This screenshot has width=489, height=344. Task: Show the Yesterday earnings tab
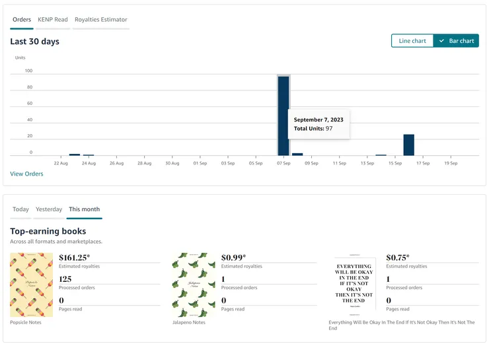49,209
